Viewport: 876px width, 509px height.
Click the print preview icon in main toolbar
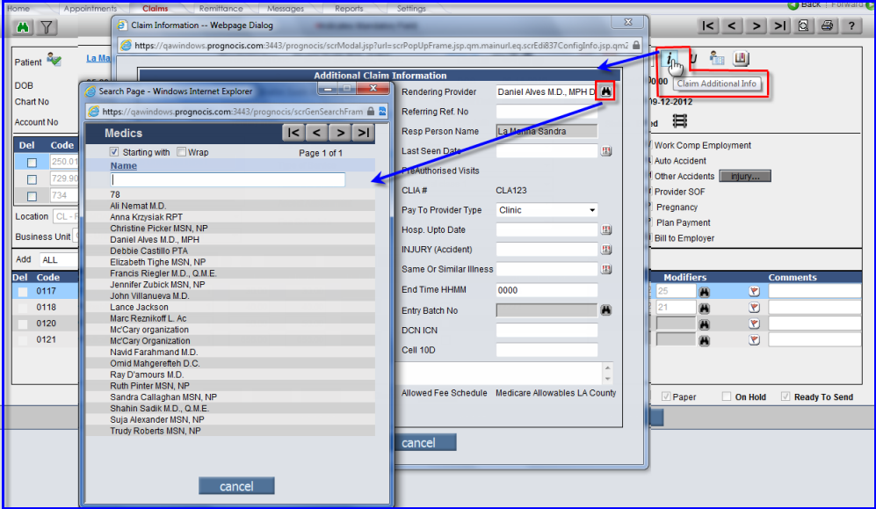pyautogui.click(x=803, y=25)
